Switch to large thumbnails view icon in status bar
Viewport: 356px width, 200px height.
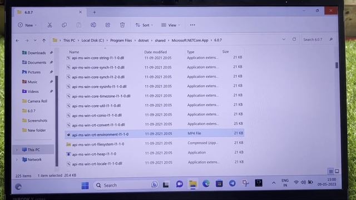click(337, 171)
